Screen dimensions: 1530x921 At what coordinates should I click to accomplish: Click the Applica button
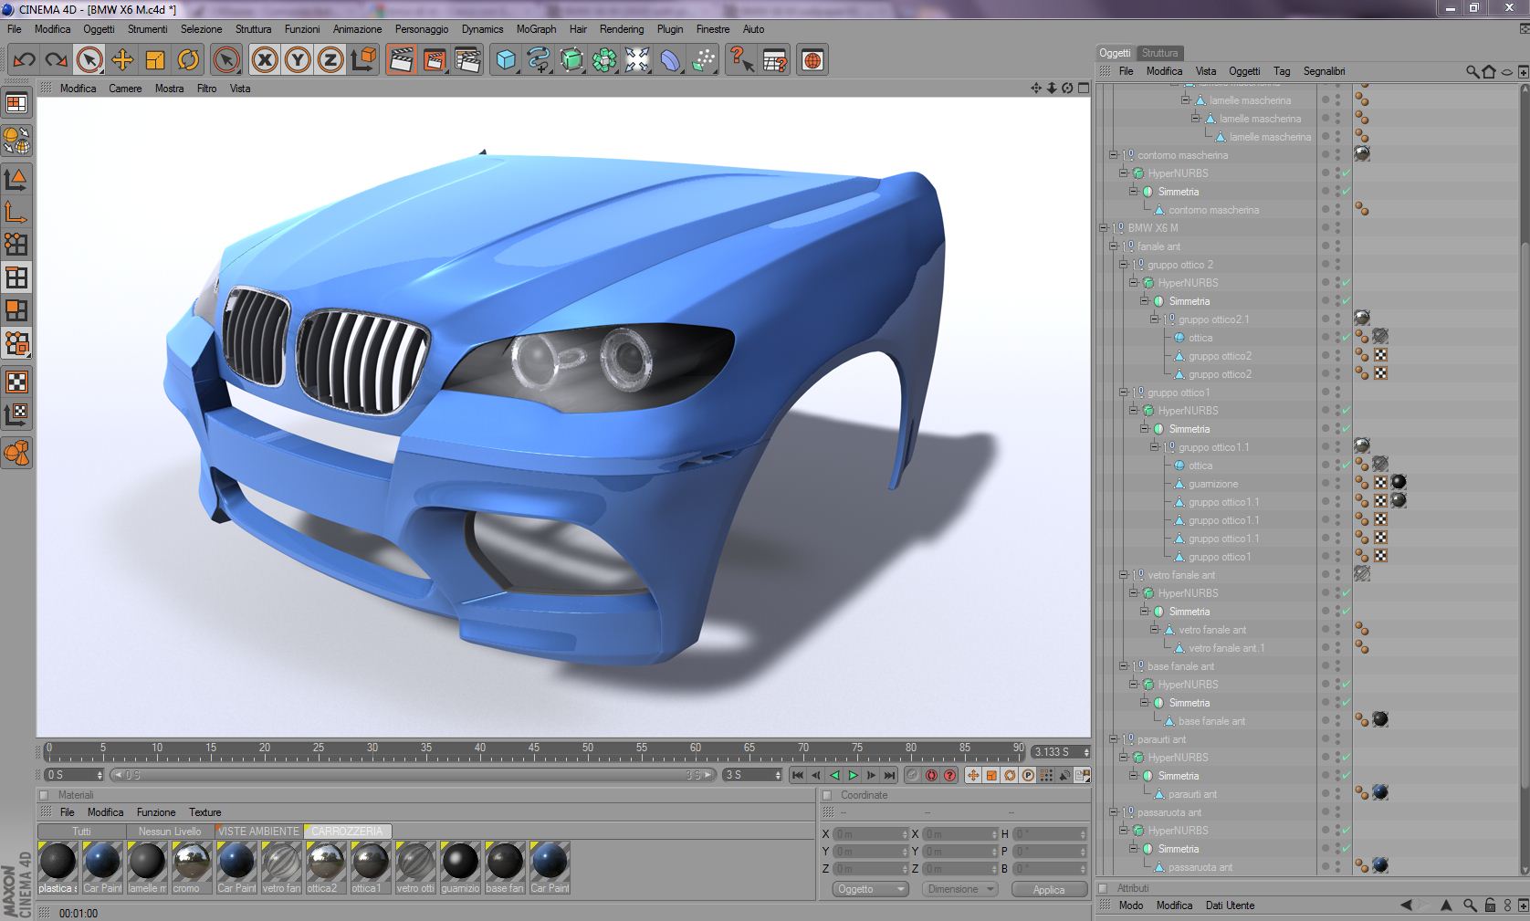click(1048, 890)
